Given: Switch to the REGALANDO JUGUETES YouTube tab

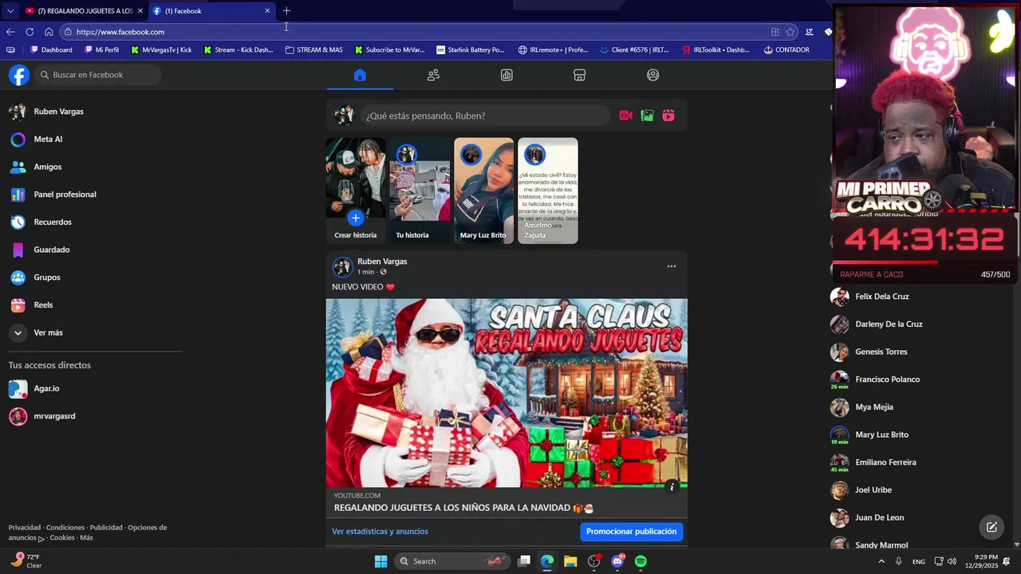Looking at the screenshot, I should [x=84, y=11].
